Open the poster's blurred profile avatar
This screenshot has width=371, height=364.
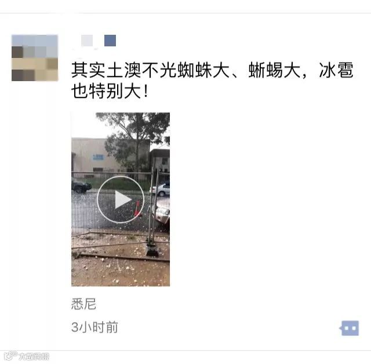pos(35,58)
